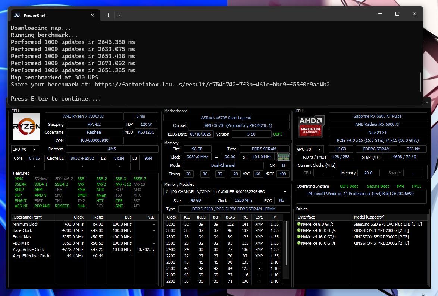
Task: Click status icon of NVMe x4 8.0 GT/s row
Action: click(298, 224)
